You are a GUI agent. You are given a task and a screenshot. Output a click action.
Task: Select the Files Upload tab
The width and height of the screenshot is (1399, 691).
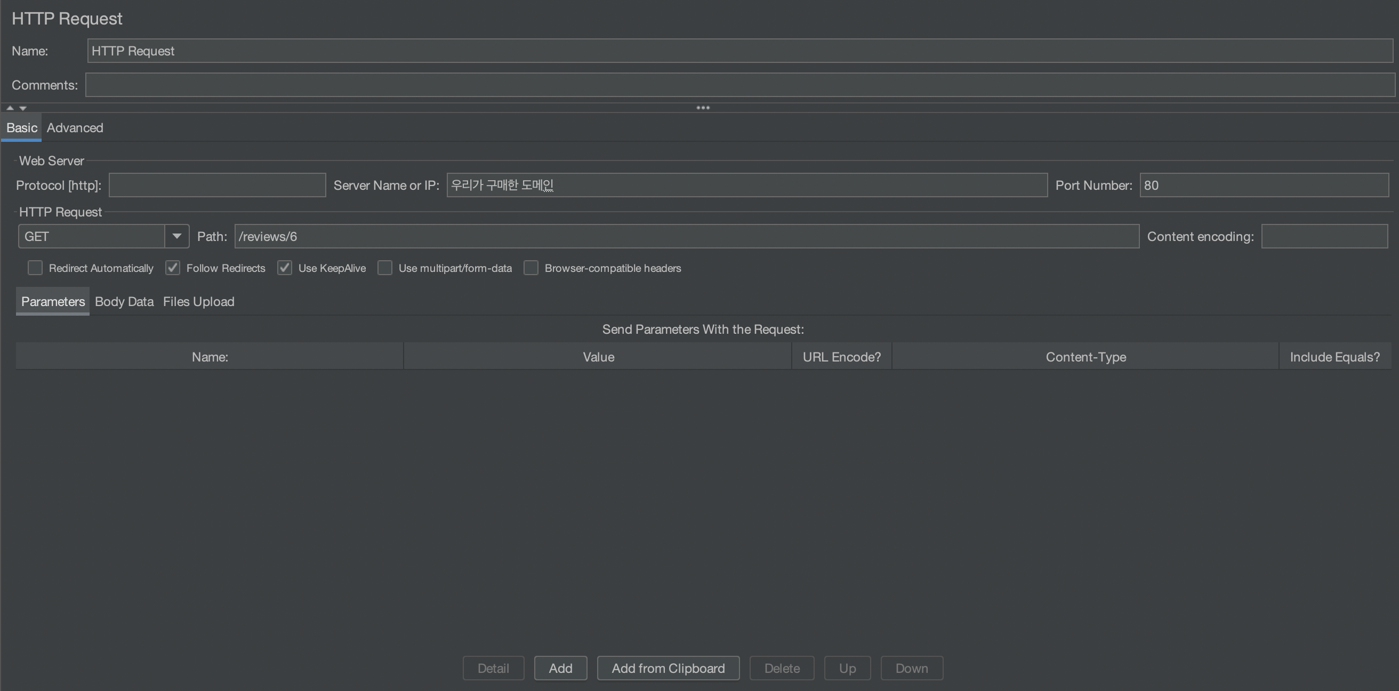pos(199,301)
